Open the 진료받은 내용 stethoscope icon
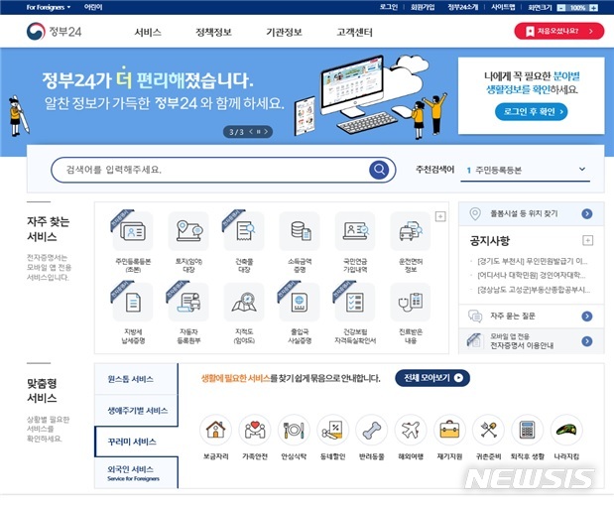 [x=411, y=302]
